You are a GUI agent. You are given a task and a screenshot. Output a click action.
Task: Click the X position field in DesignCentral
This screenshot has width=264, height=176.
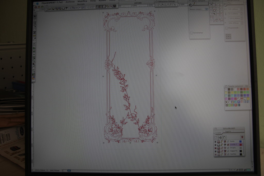pyautogui.click(x=234, y=18)
